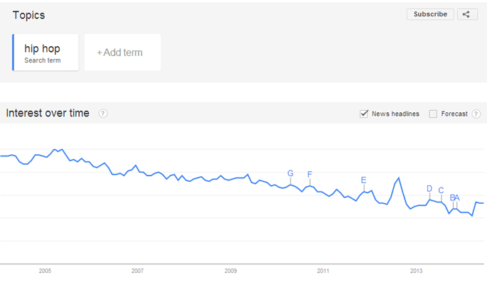Viewport: 487px width, 282px height.
Task: Click the 2005 label on time axis
Action: (45, 271)
